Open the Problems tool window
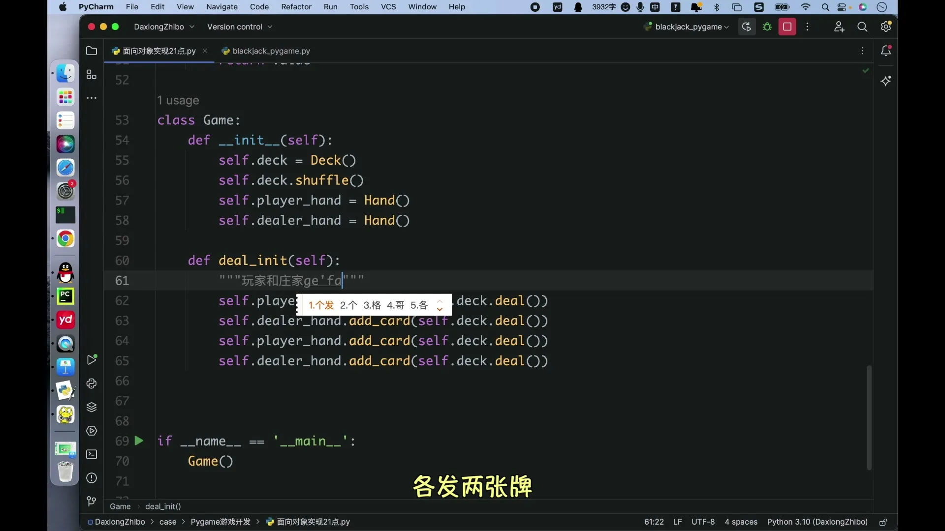 (92, 478)
